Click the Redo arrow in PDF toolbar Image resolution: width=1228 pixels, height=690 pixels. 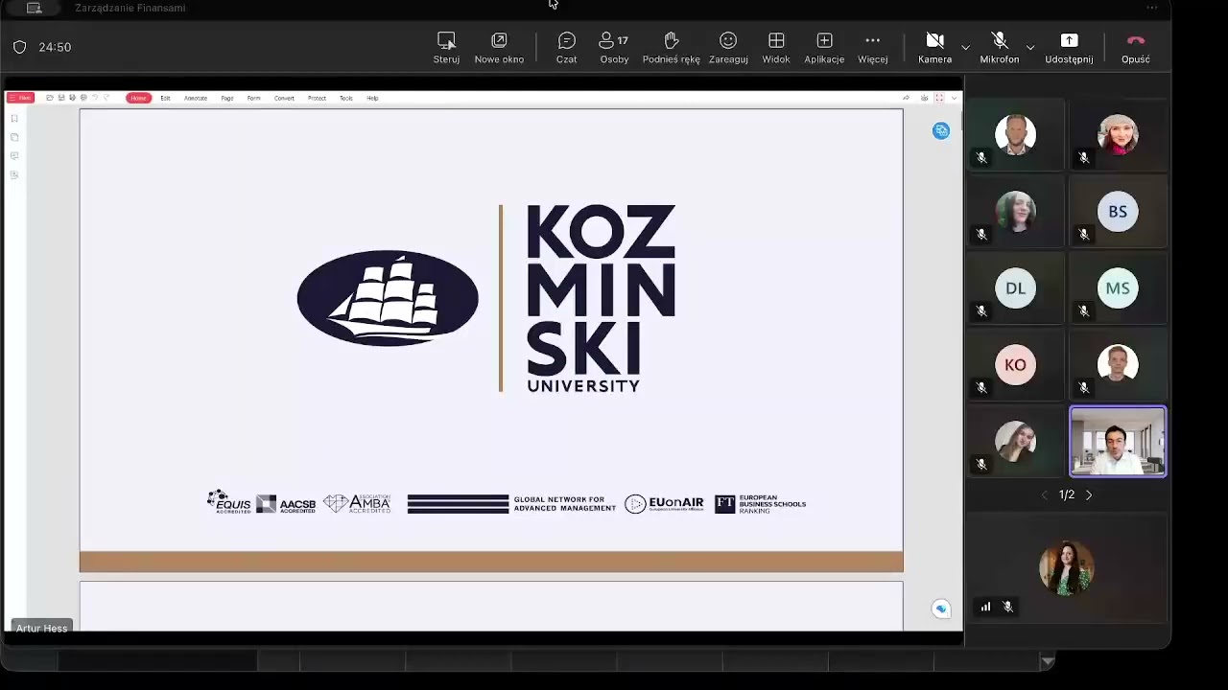[x=106, y=98]
